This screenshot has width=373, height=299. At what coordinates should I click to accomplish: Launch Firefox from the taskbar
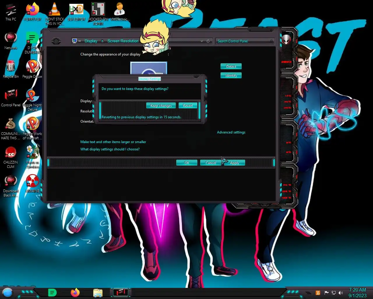click(x=75, y=292)
